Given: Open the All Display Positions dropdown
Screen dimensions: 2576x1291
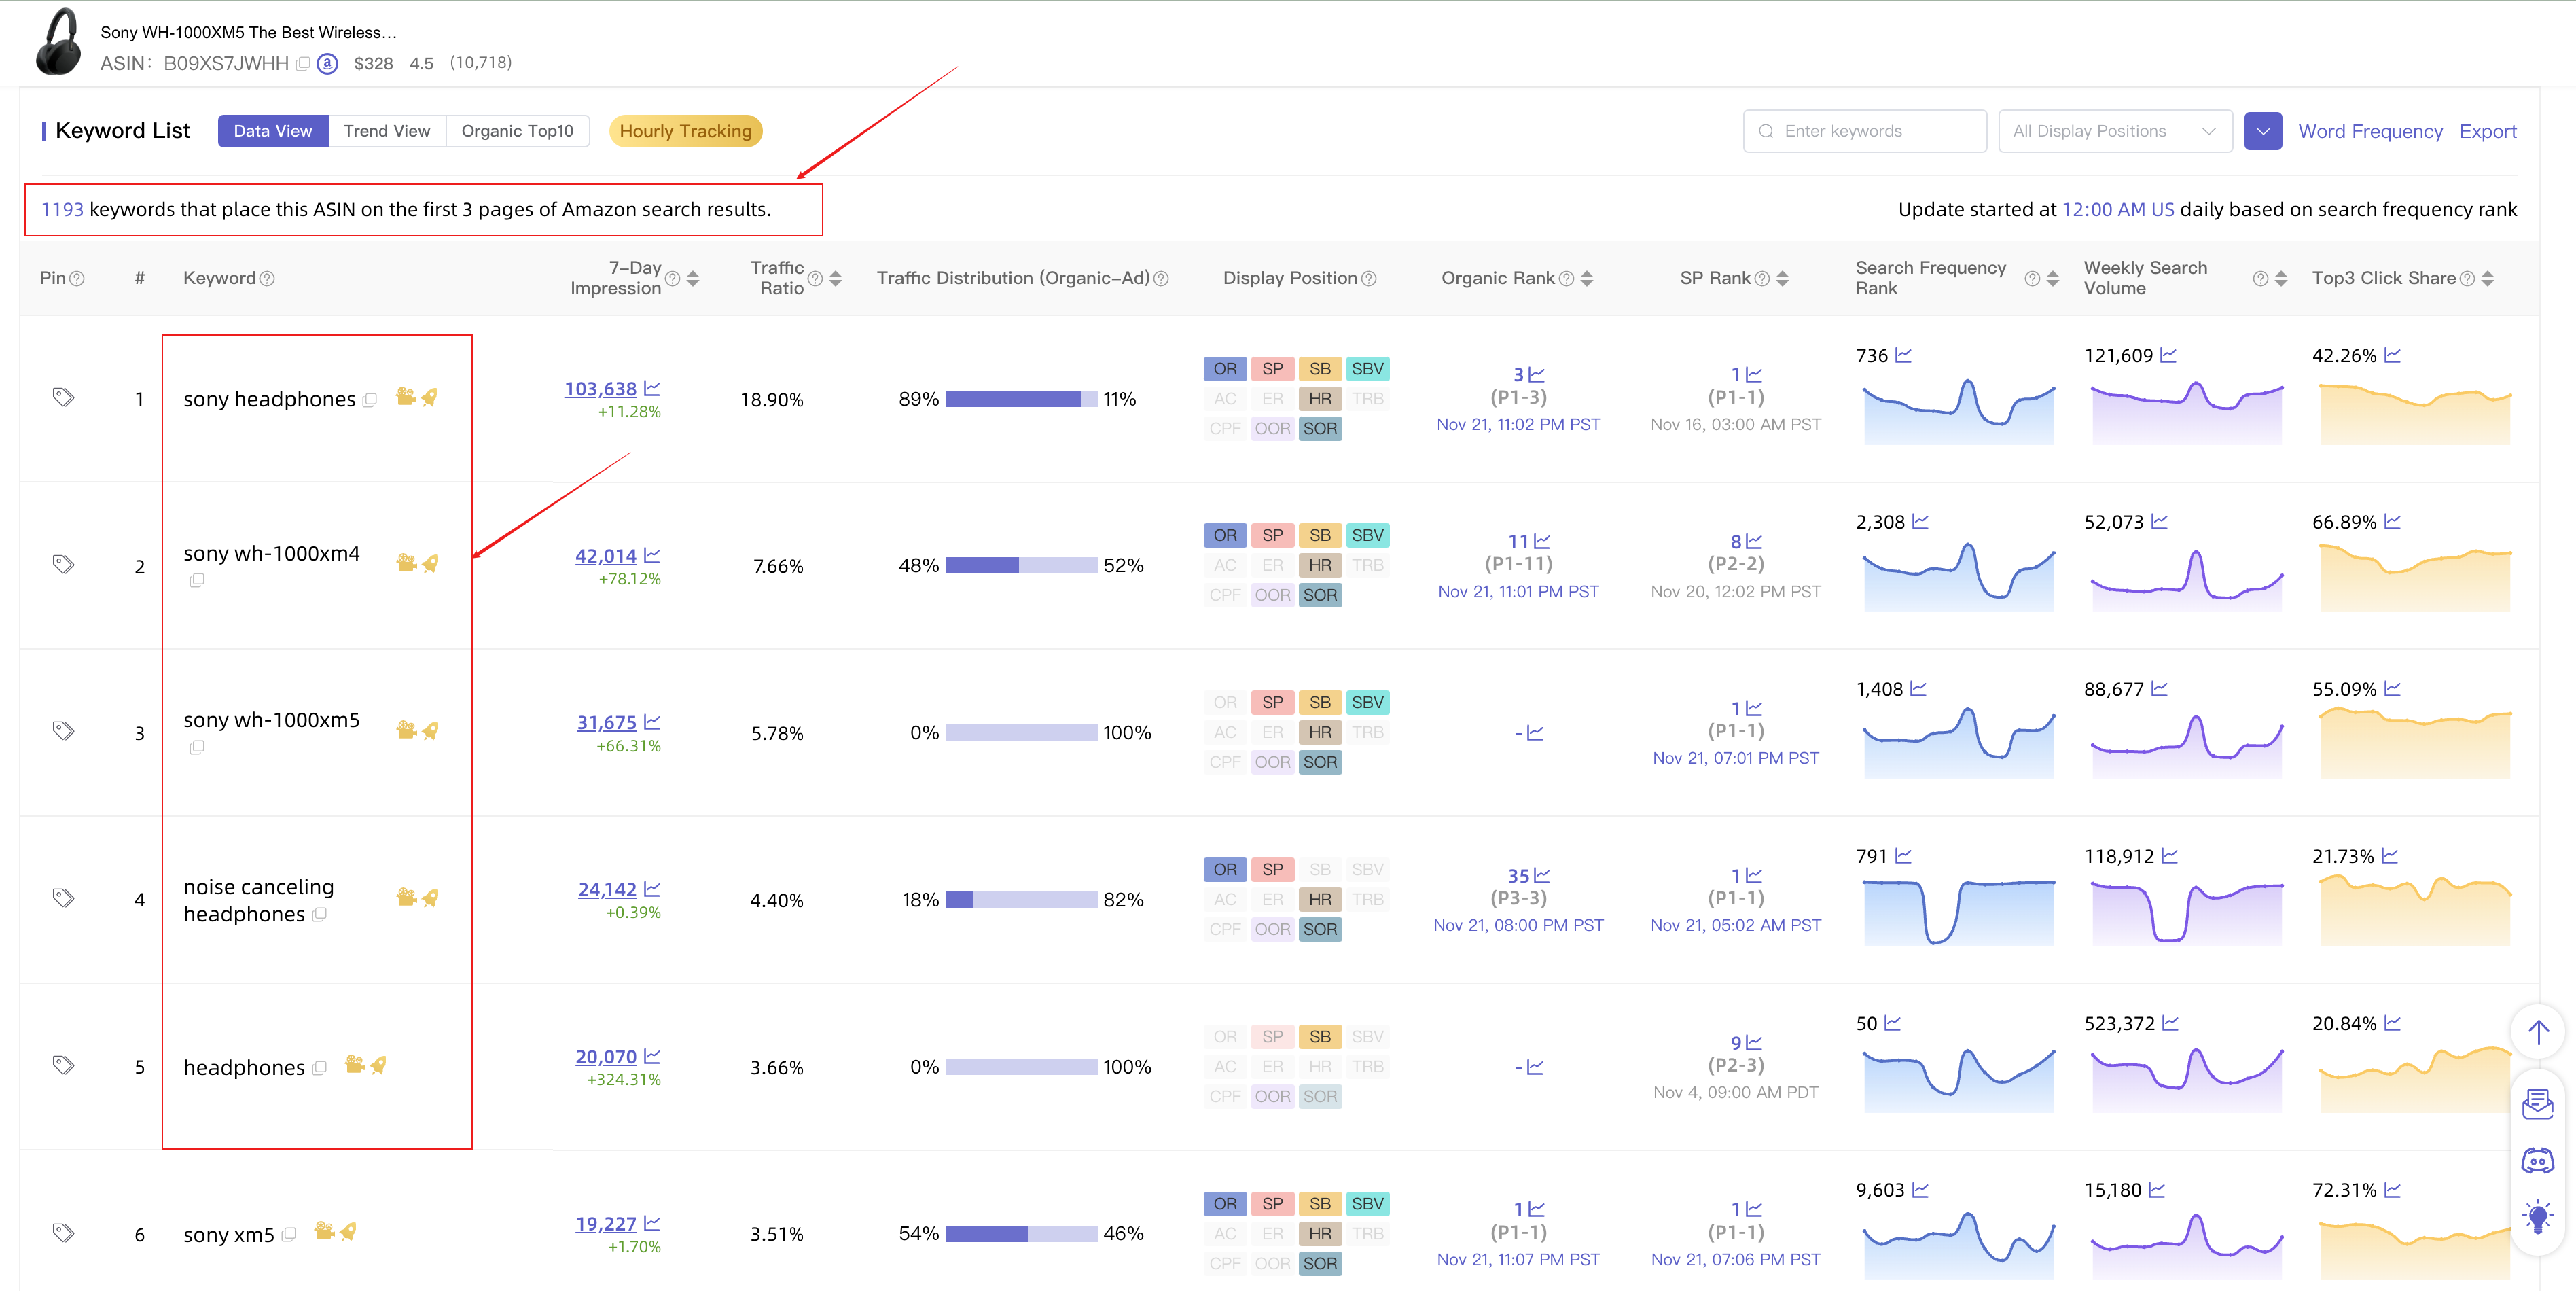Looking at the screenshot, I should tap(2115, 131).
